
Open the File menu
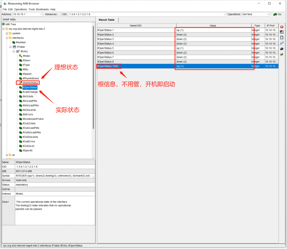5,9
